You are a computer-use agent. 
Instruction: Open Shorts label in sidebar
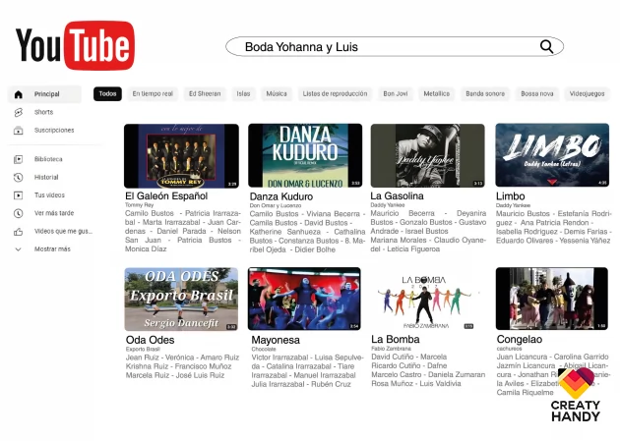[43, 112]
